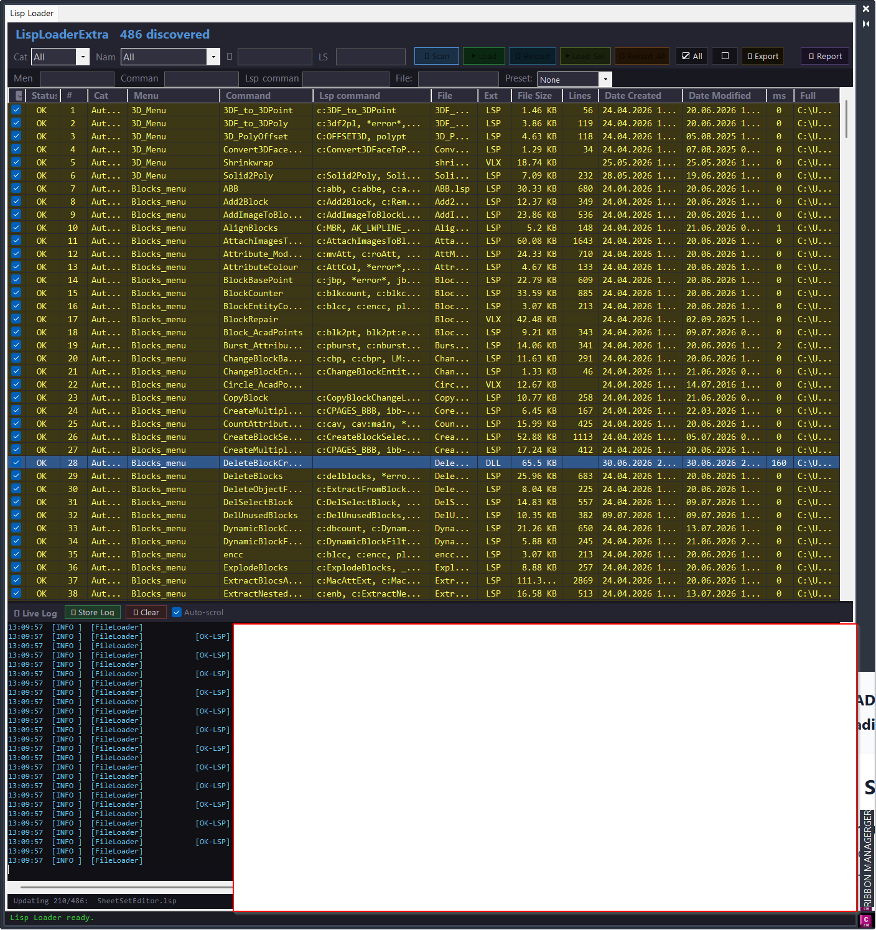Viewport: 876px width, 930px height.
Task: Uncheck the DeleteBlockCr... row checkbox
Action: pos(16,462)
